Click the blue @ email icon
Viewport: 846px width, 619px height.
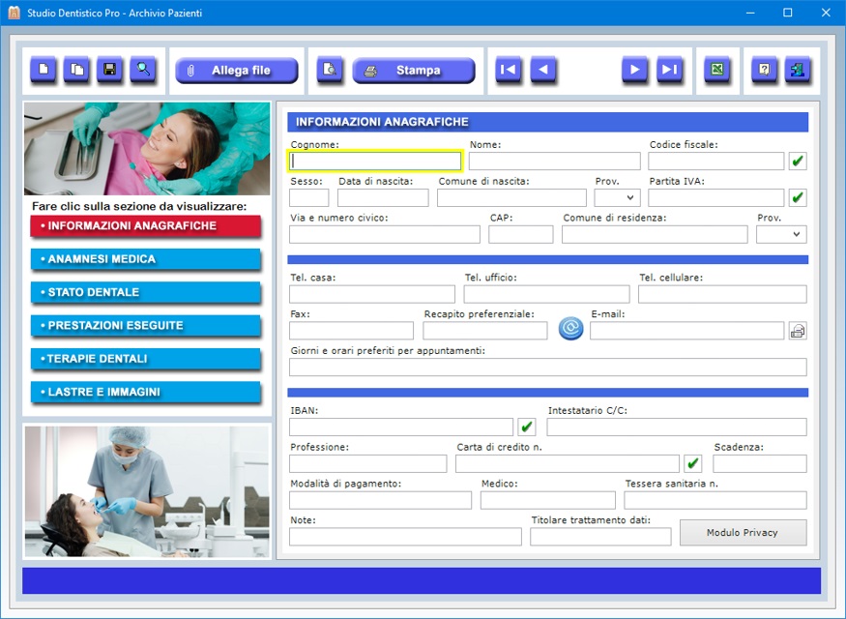[570, 328]
